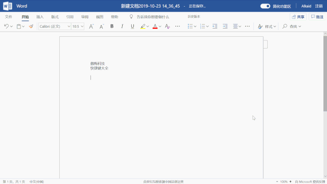Click the 中文(中国) language indicator
This screenshot has width=327, height=184.
coord(37,182)
